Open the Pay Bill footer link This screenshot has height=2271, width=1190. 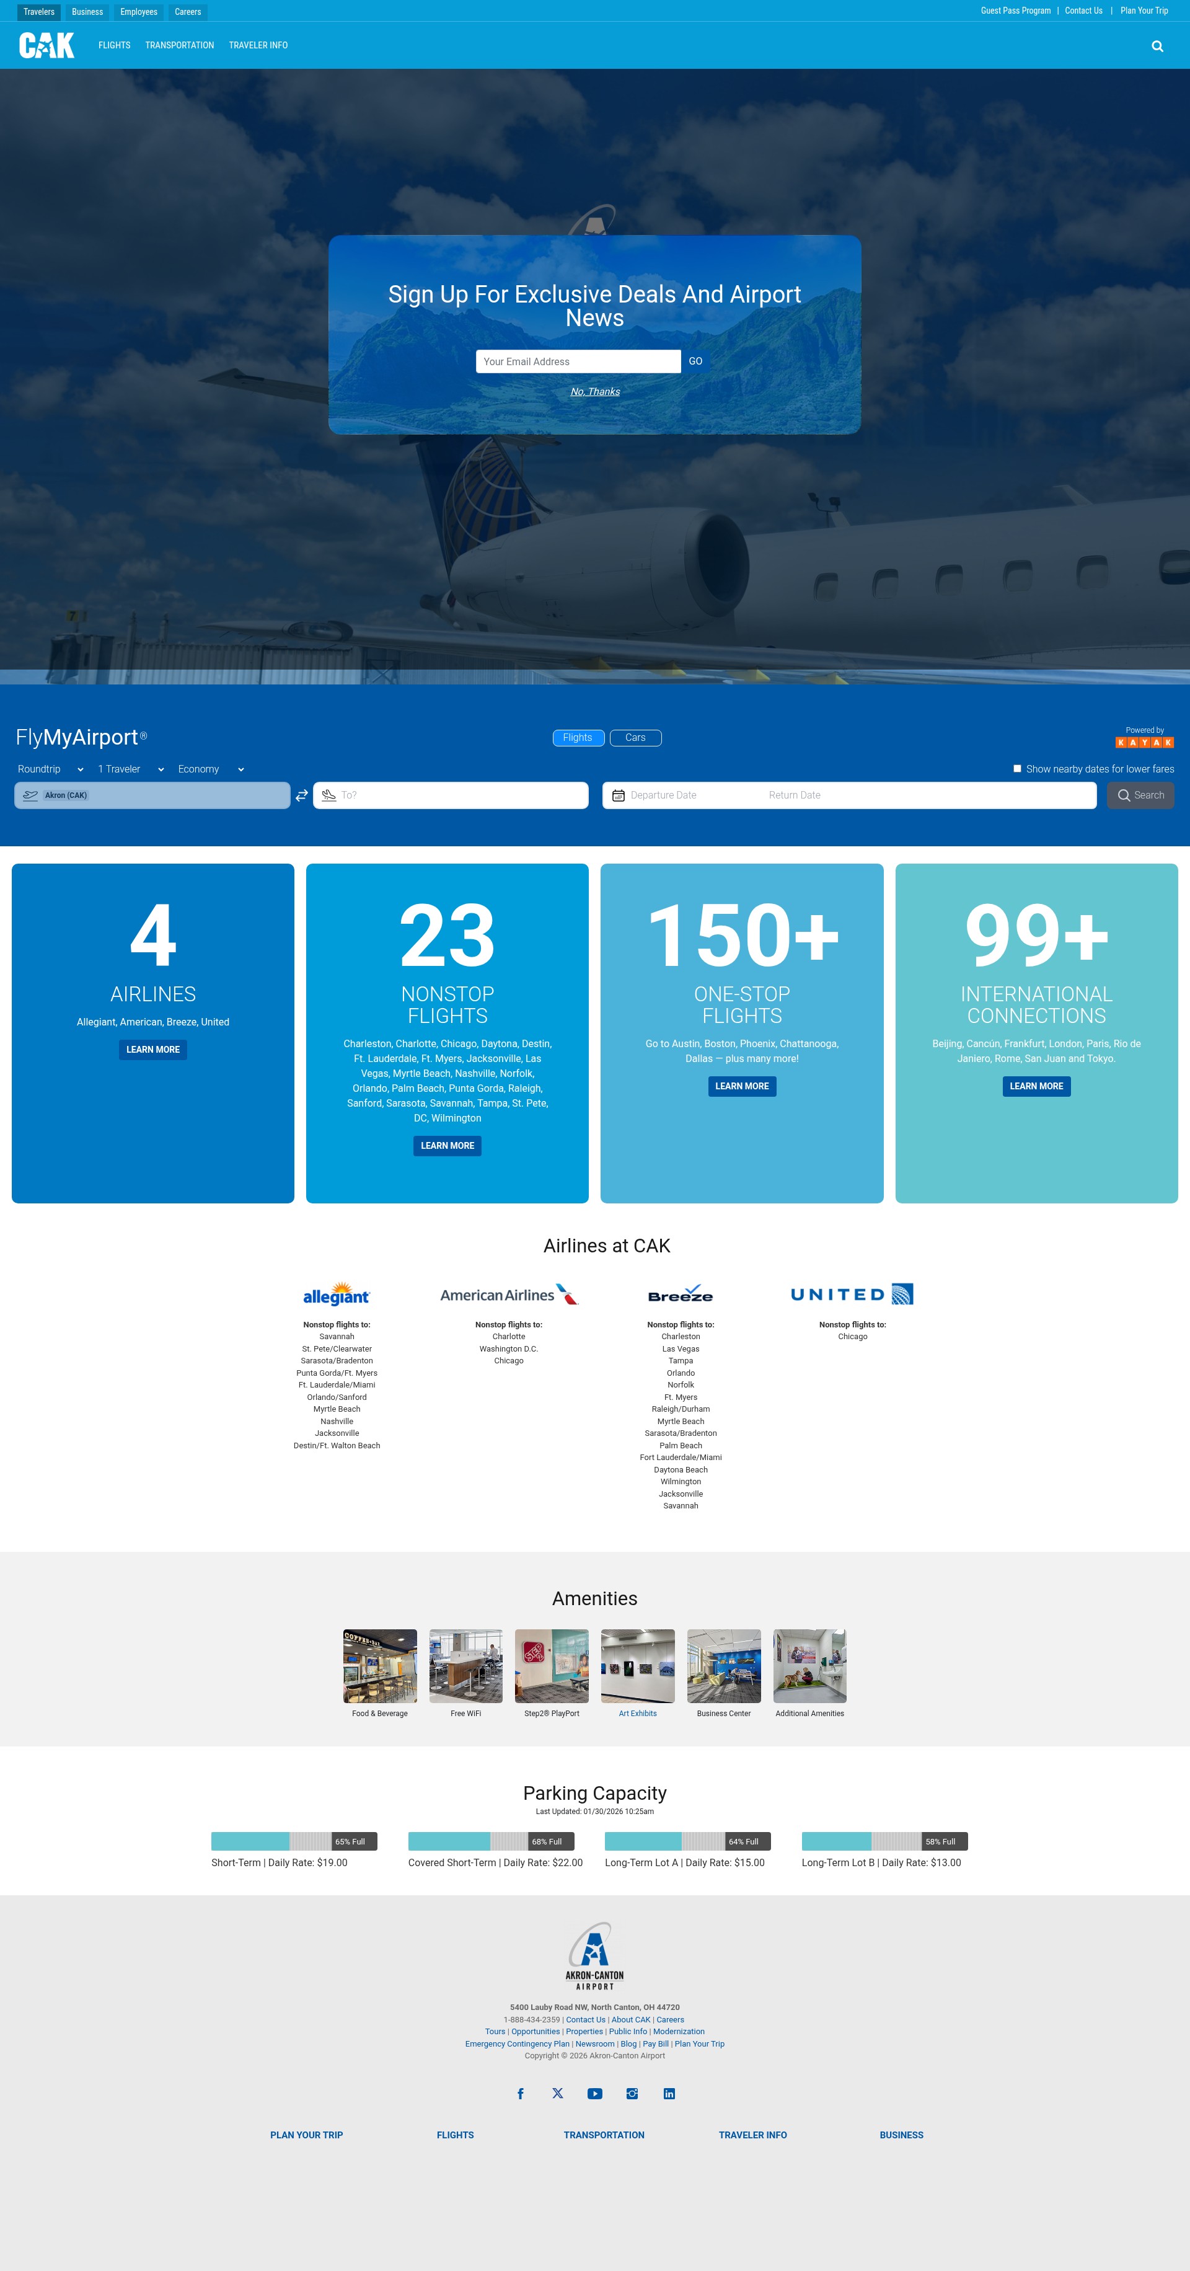(656, 2043)
